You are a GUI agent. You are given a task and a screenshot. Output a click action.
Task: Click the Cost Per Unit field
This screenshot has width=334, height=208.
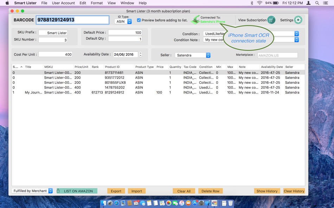pos(56,54)
